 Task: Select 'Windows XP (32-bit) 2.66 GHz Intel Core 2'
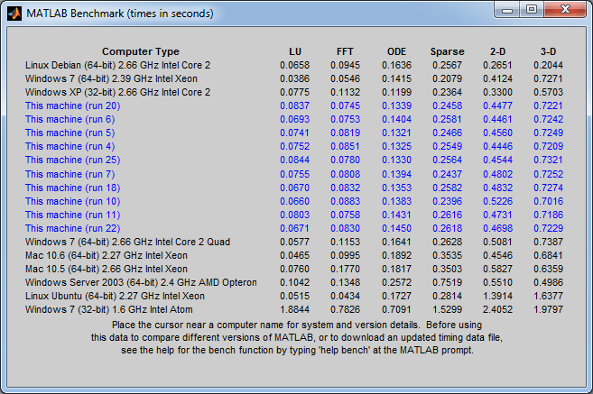[x=117, y=92]
